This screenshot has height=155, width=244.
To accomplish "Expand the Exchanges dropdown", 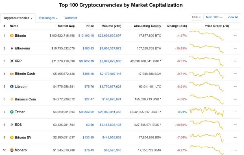I will click(x=48, y=18).
